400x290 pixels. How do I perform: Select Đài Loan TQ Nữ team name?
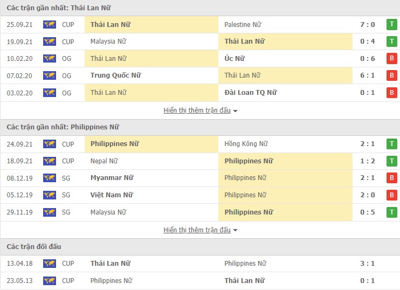(251, 93)
